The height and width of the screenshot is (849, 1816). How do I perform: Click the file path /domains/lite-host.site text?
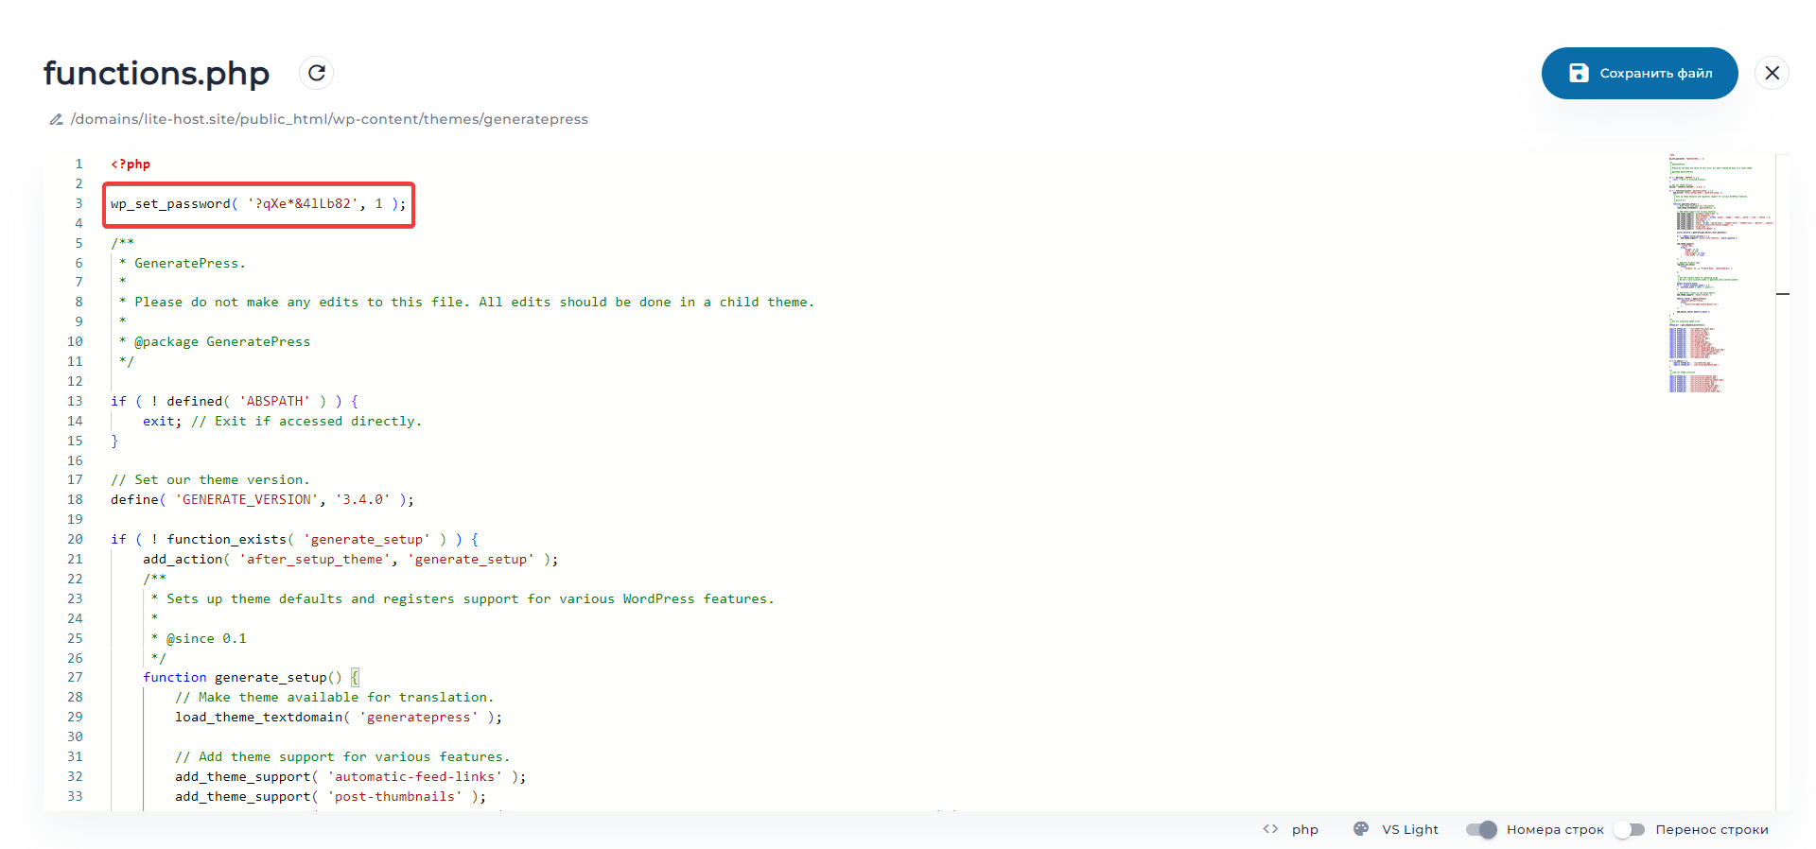pyautogui.click(x=329, y=119)
